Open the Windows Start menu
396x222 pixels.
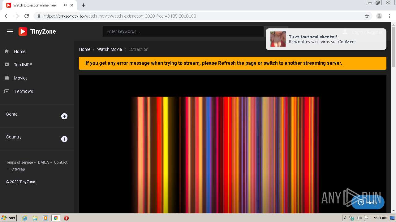point(9,218)
